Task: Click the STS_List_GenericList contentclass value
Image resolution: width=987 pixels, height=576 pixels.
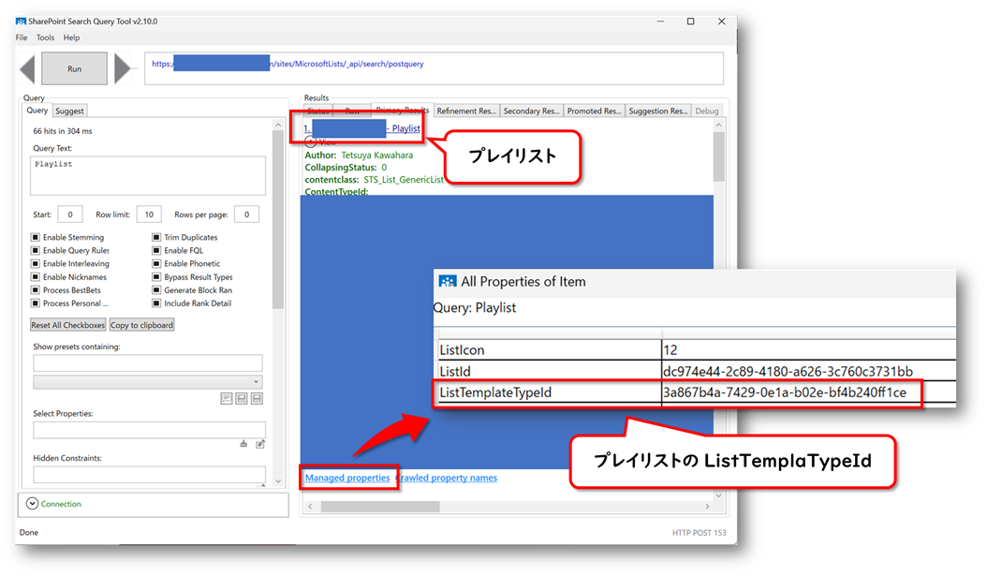Action: click(x=404, y=180)
